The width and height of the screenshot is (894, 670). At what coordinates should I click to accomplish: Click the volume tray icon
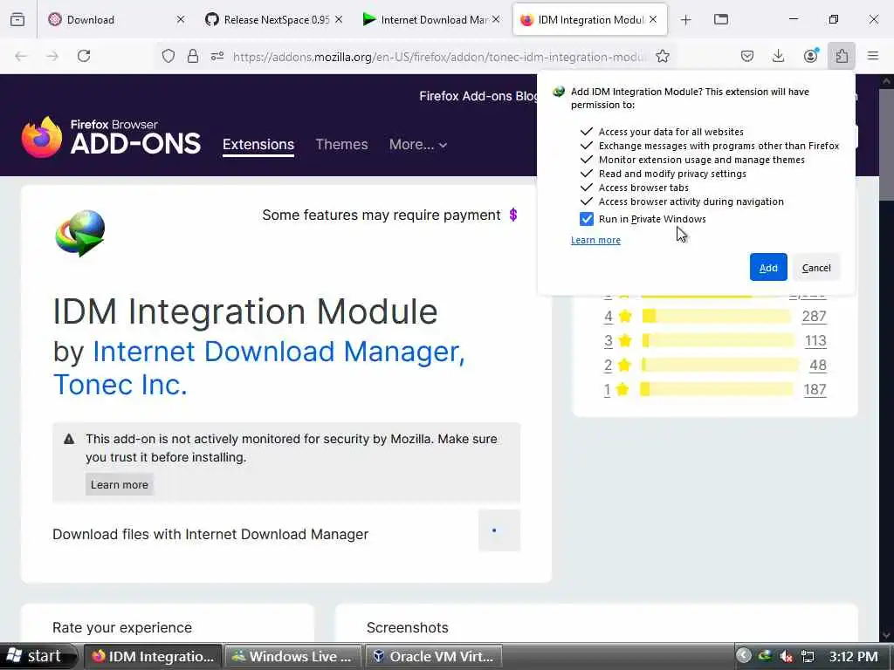(x=787, y=656)
